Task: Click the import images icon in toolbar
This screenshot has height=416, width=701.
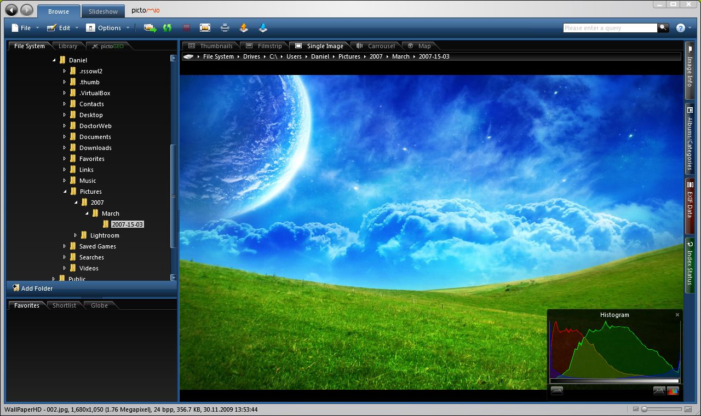Action: coord(150,27)
